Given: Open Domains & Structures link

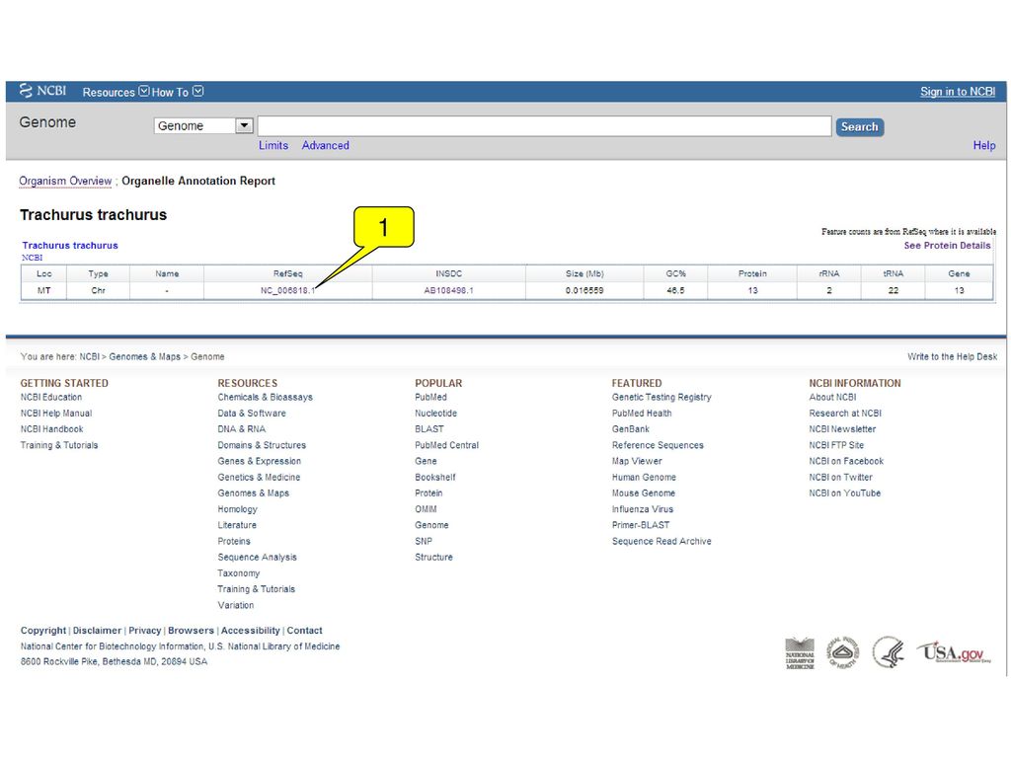Looking at the screenshot, I should click(x=262, y=445).
